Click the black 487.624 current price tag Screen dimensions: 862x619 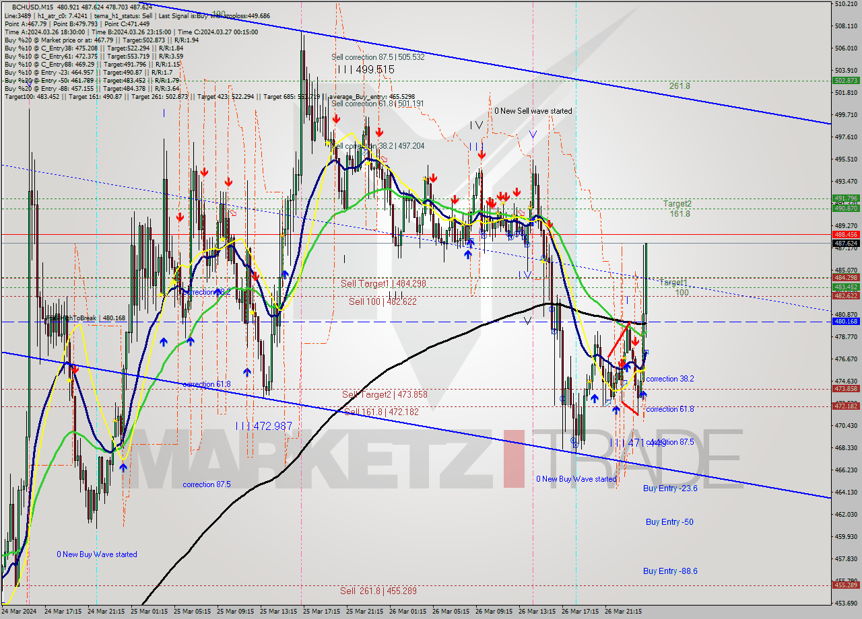click(x=846, y=243)
